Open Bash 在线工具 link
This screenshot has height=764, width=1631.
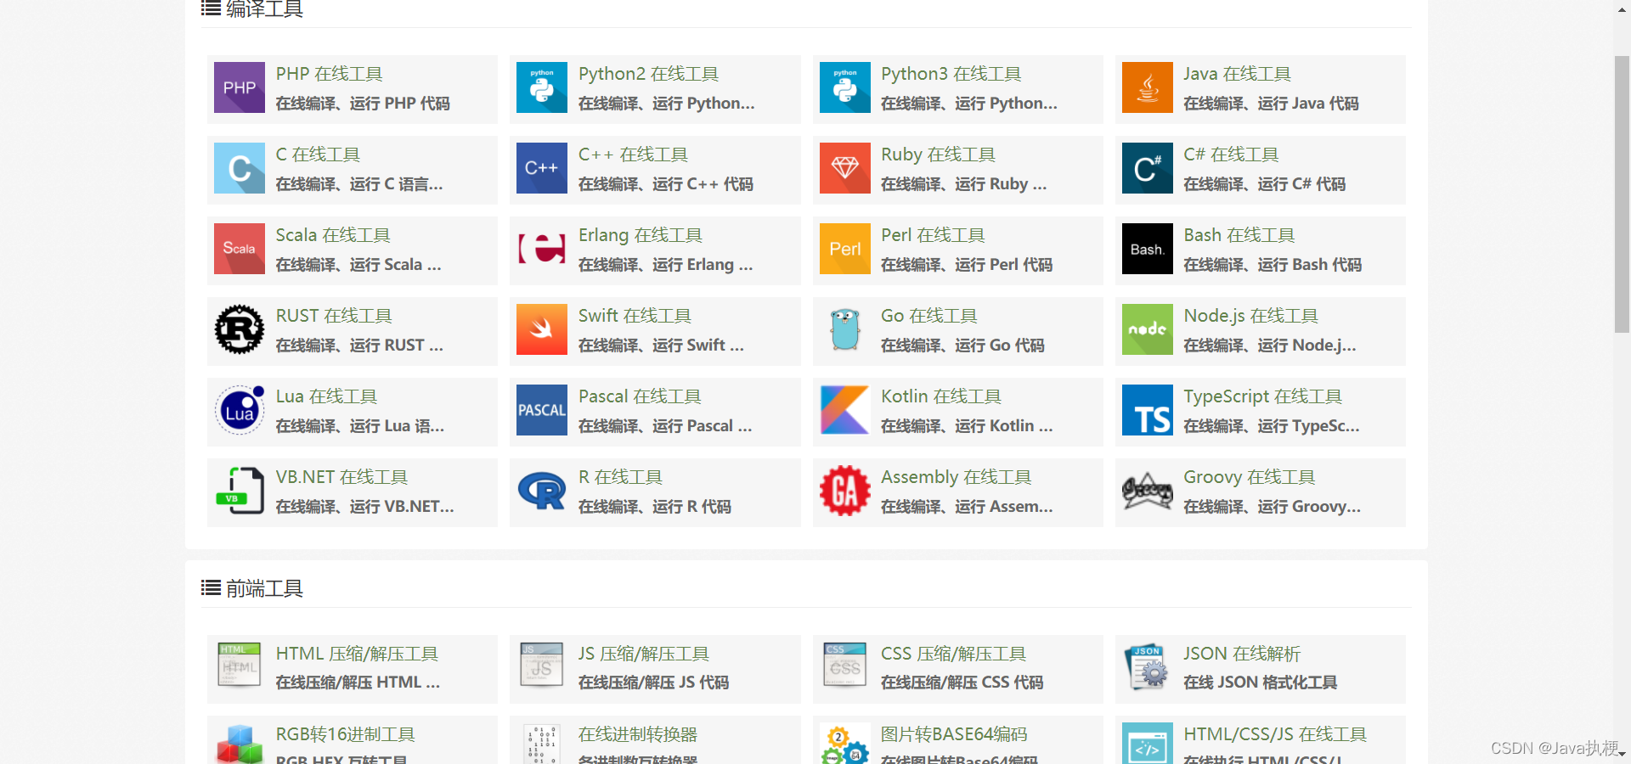1239,235
